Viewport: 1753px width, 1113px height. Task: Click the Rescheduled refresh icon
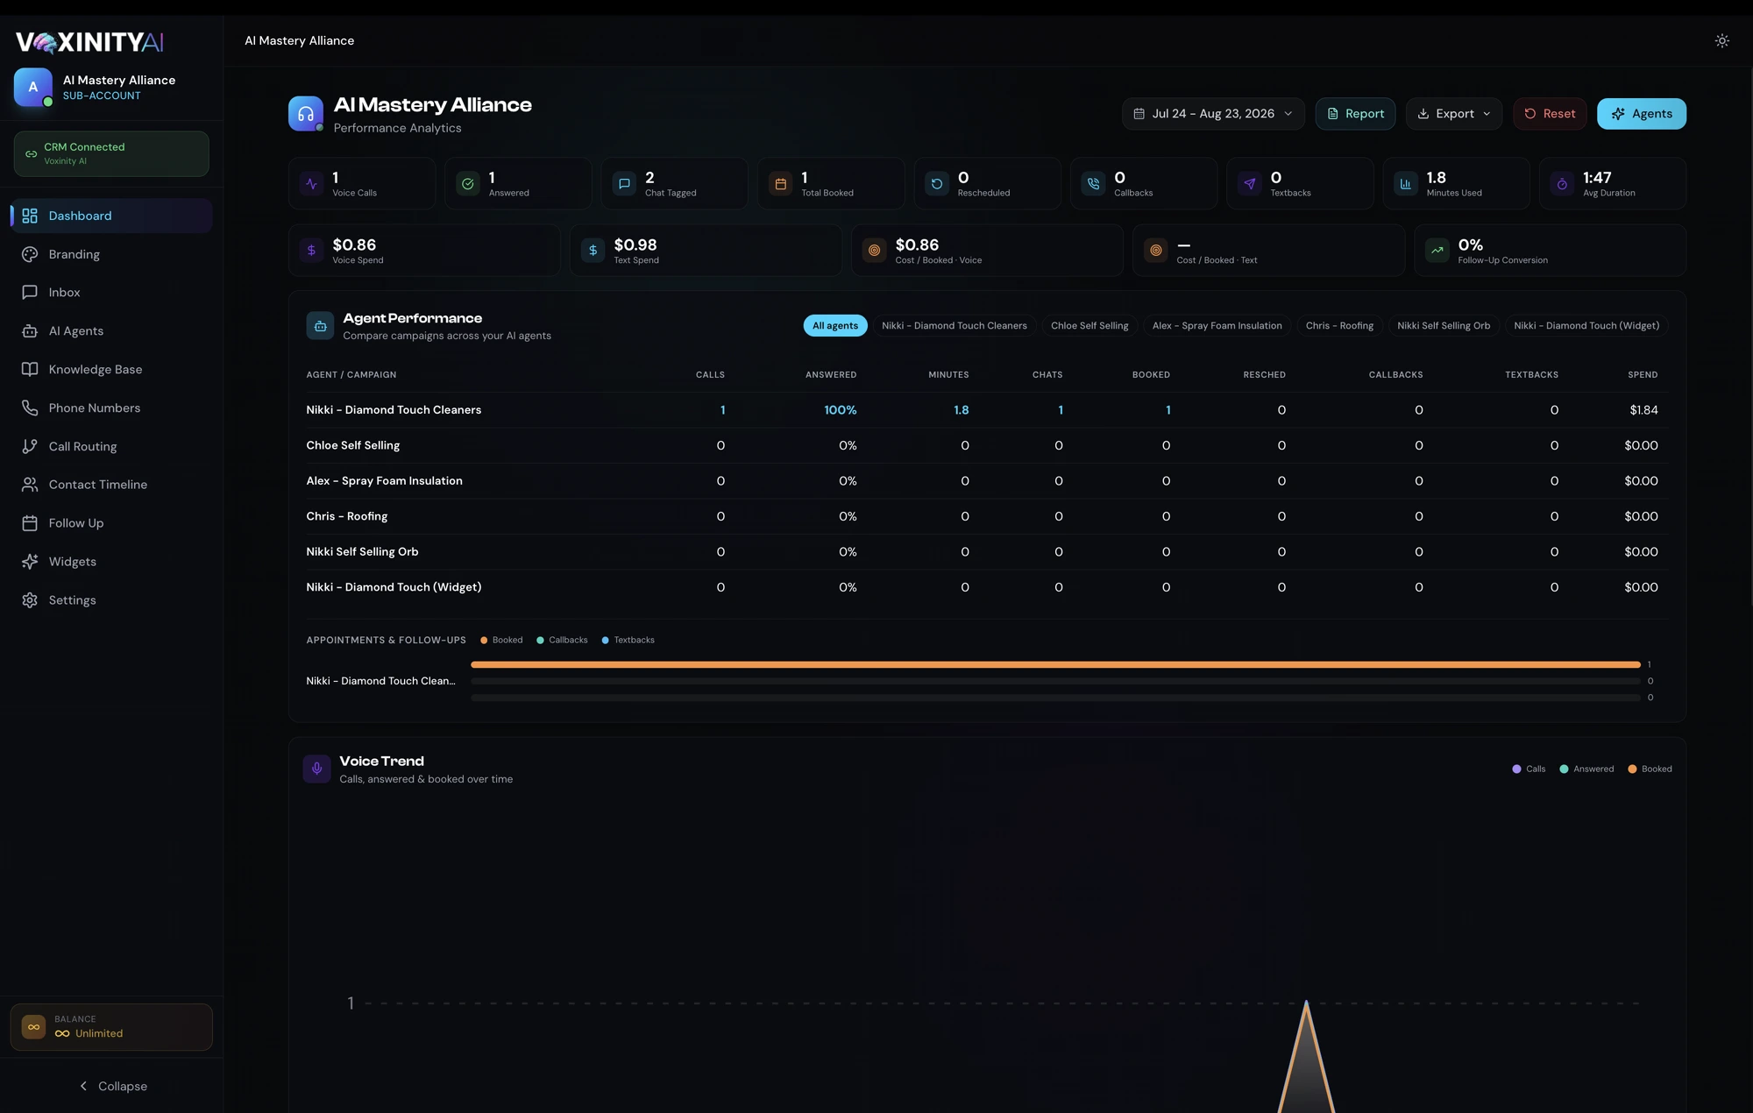(x=937, y=184)
